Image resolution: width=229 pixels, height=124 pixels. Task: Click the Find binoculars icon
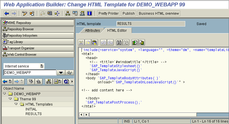coord(119,42)
